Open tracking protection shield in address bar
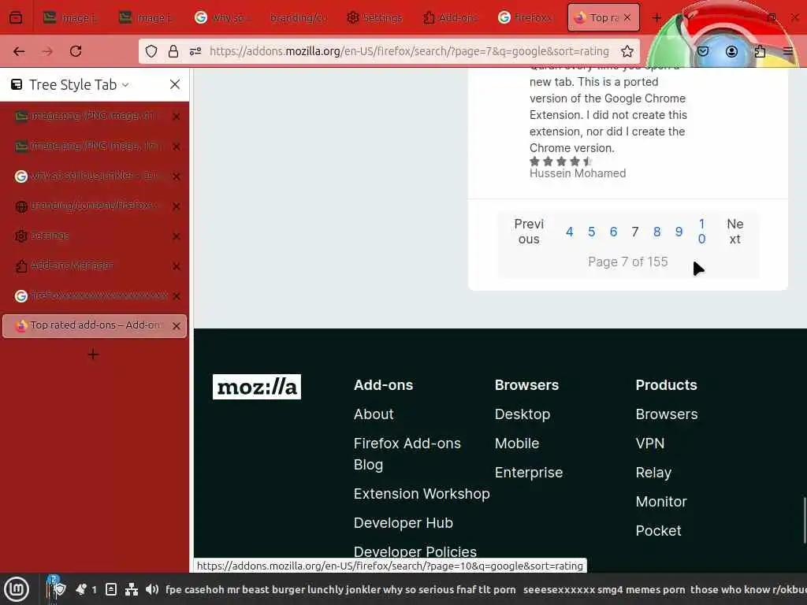Screen dimensions: 807x605 point(151,51)
